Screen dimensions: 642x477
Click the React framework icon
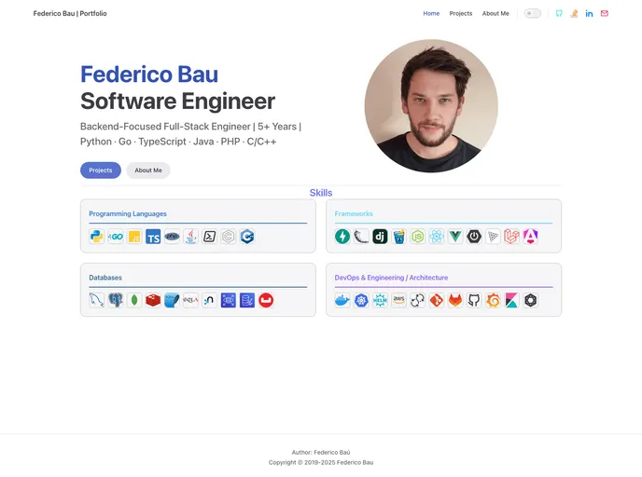(x=437, y=237)
